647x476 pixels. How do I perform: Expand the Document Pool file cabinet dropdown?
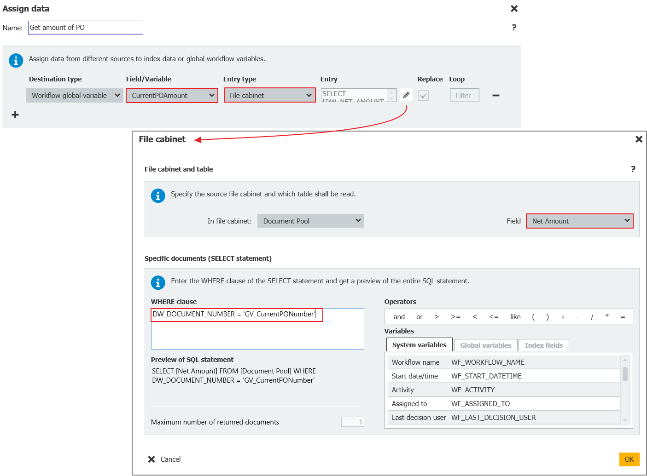pos(310,221)
